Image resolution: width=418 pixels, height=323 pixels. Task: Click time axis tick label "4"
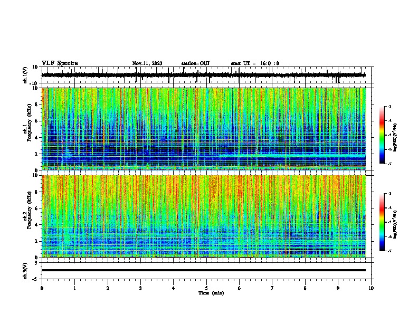[174, 288]
